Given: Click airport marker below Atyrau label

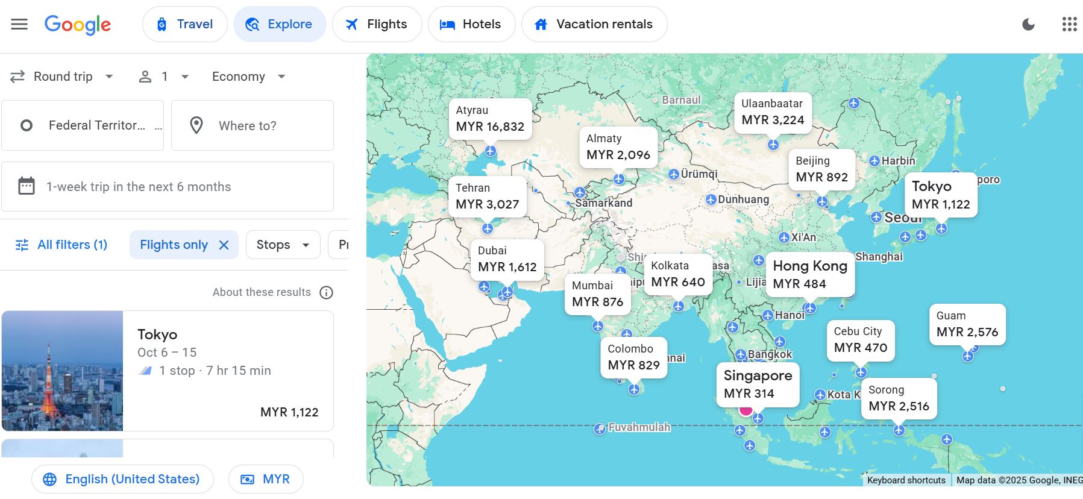Looking at the screenshot, I should point(491,151).
